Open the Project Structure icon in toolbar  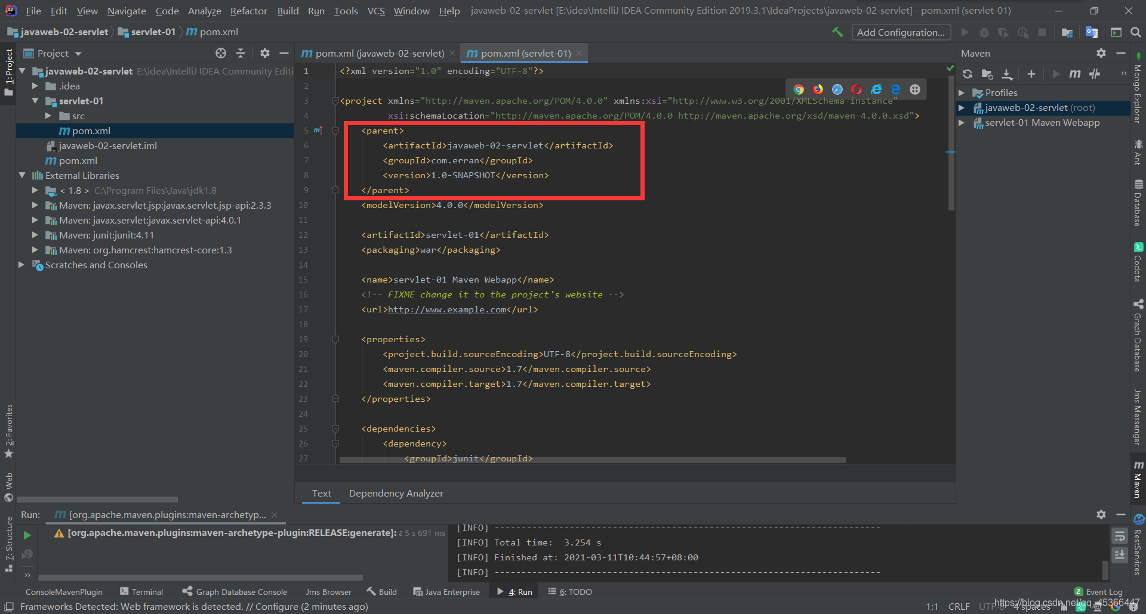[1067, 32]
